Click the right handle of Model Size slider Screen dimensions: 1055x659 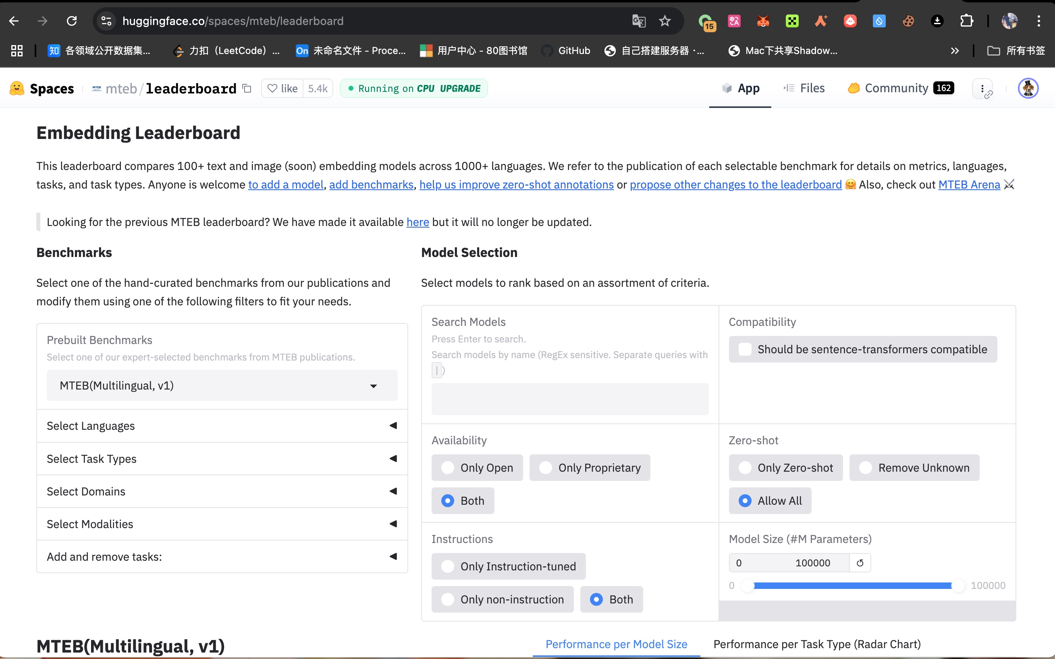point(958,585)
